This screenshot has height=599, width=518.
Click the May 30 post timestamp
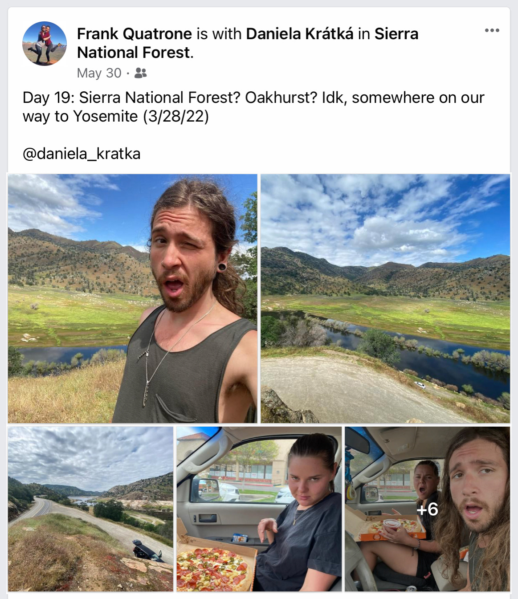pyautogui.click(x=99, y=73)
